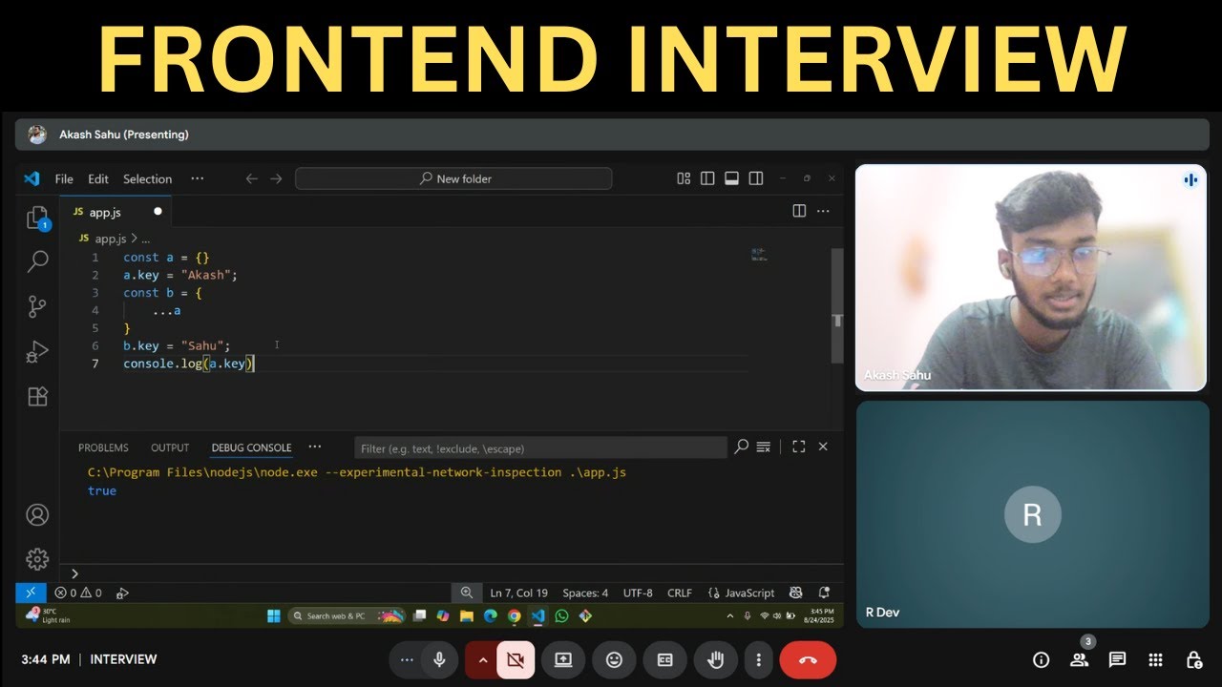Switch to the PROBLEMS panel tab
The width and height of the screenshot is (1222, 687).
(103, 448)
